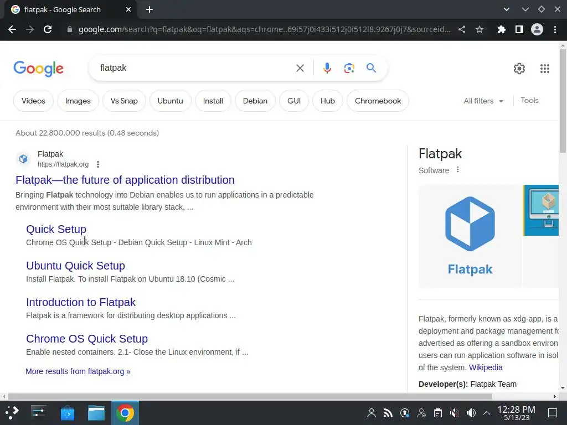
Task: Click the horizontal page scrollbar
Action: tap(250, 396)
